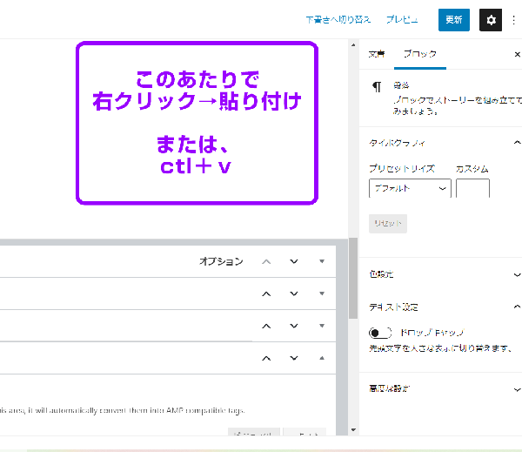Screen dimensions: 522x452
Task: Open the プリセットサイズ dropdown
Action: 409,188
